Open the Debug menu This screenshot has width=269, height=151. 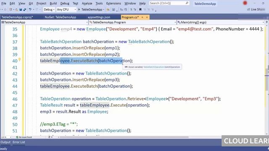[65, 3]
